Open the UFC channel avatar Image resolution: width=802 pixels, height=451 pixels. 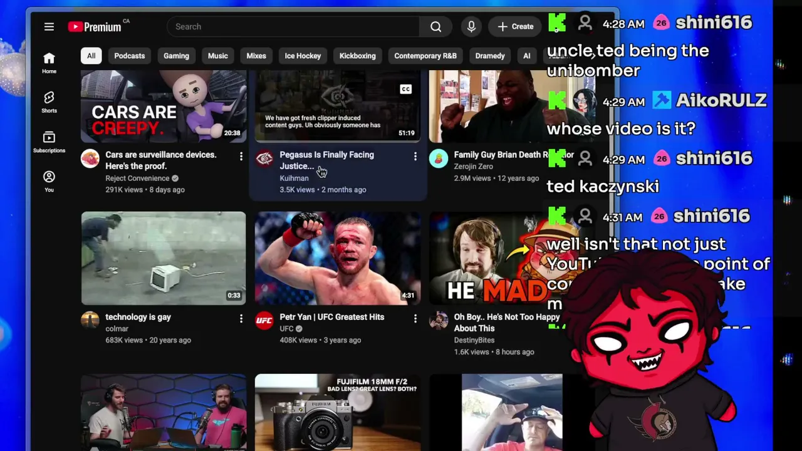click(x=264, y=321)
